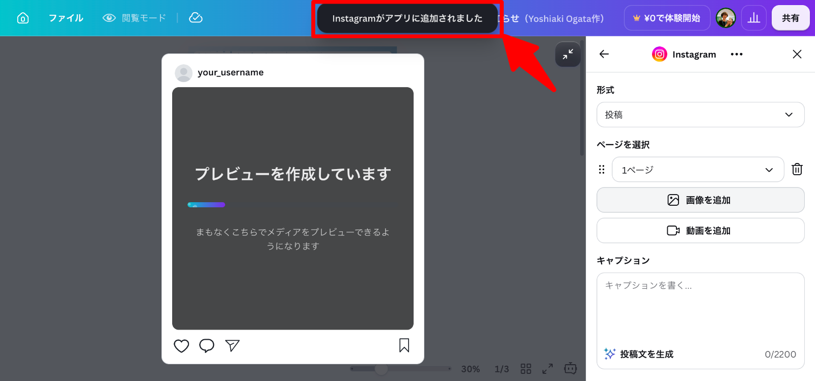Click the 1/3 page counter
815x381 pixels.
502,369
